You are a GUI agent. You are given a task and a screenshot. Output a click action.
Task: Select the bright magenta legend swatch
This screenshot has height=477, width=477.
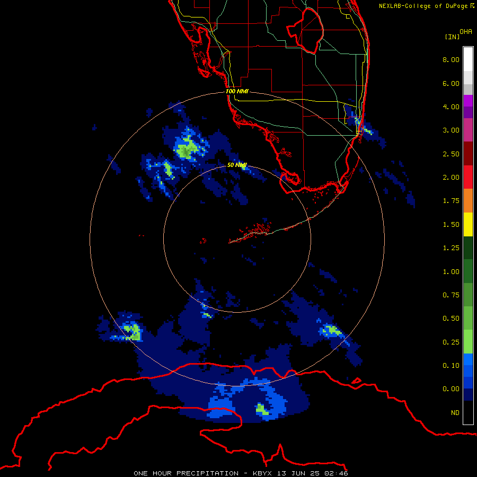coord(468,101)
